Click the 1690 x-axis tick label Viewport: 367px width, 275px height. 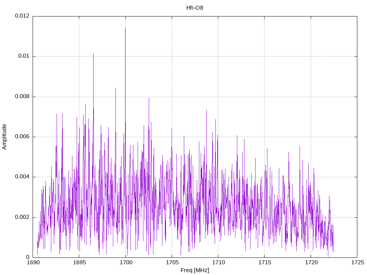coord(33,262)
